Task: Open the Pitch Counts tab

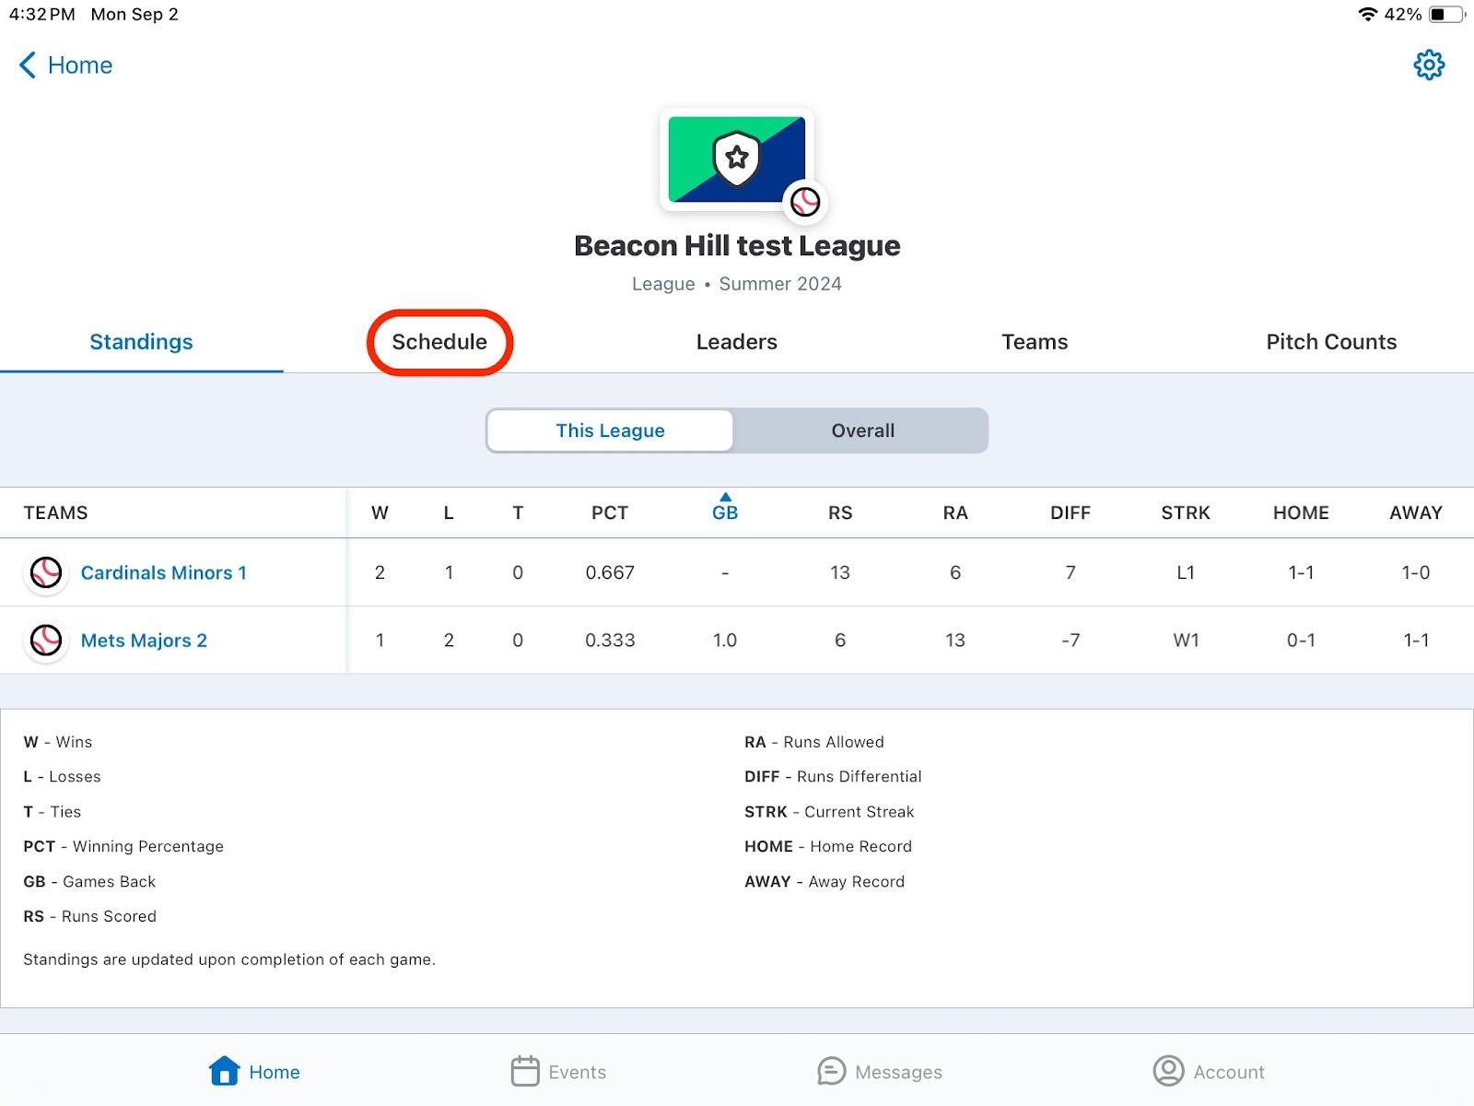Action: point(1331,342)
